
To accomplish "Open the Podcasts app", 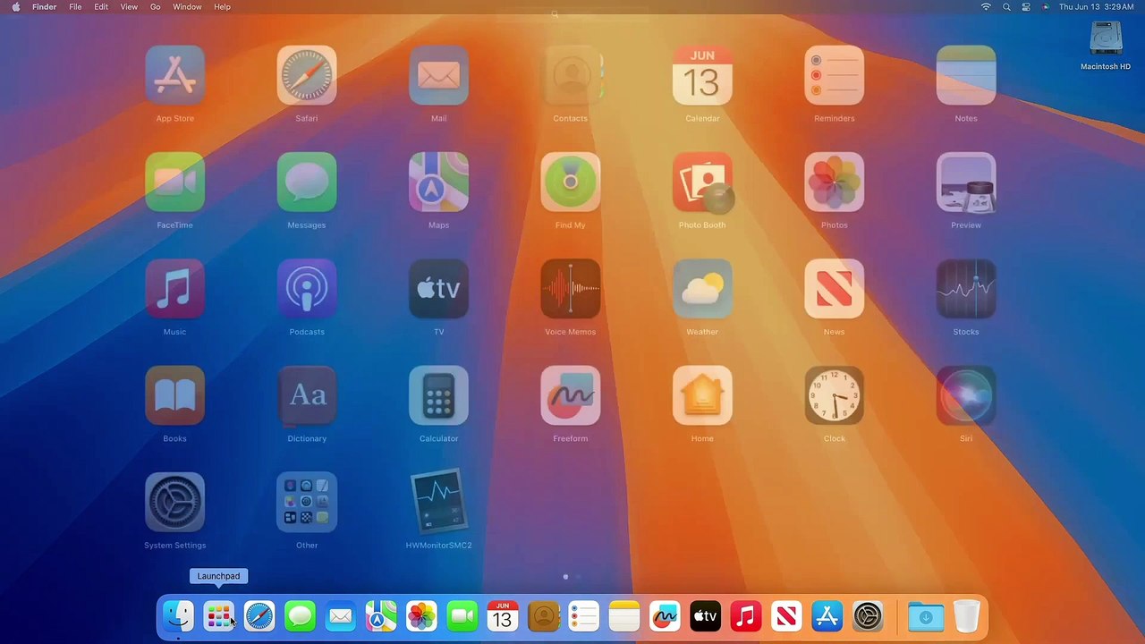I will click(307, 289).
